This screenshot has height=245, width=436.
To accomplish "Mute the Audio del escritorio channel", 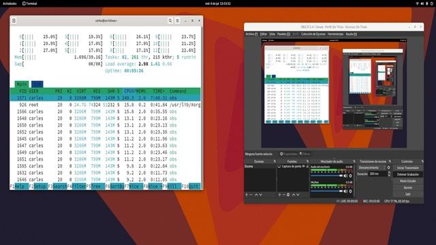I will (345, 176).
